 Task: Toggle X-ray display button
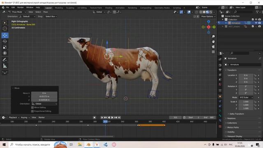coord(196,12)
